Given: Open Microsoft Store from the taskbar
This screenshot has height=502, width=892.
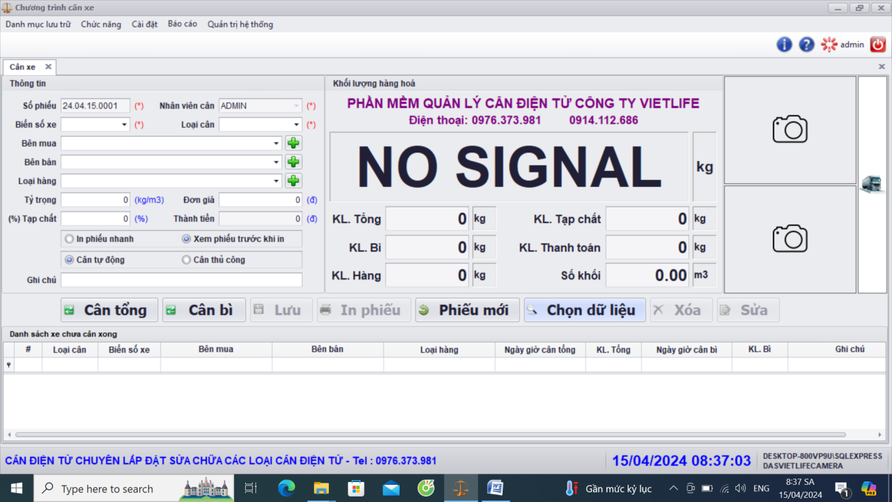Looking at the screenshot, I should coord(356,488).
